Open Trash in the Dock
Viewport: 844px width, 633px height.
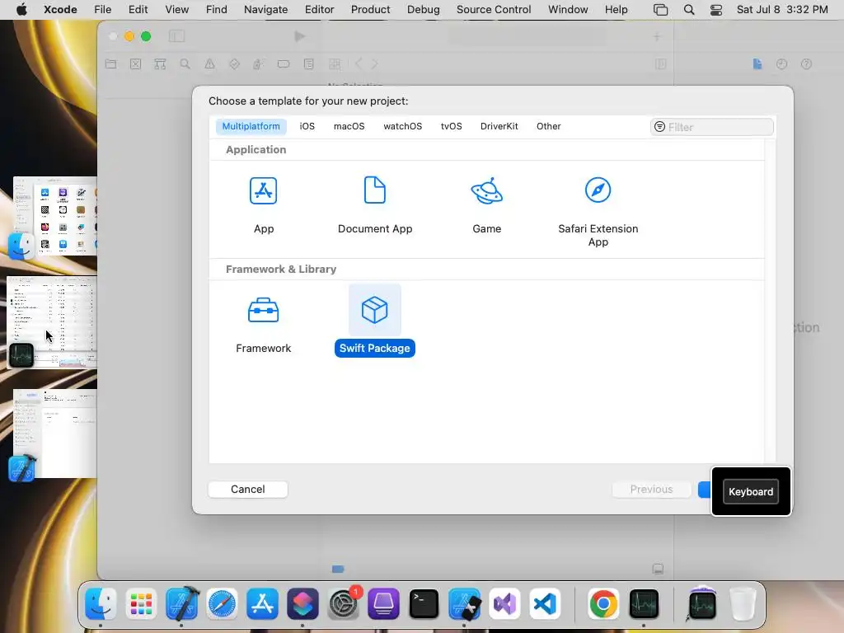tap(743, 603)
